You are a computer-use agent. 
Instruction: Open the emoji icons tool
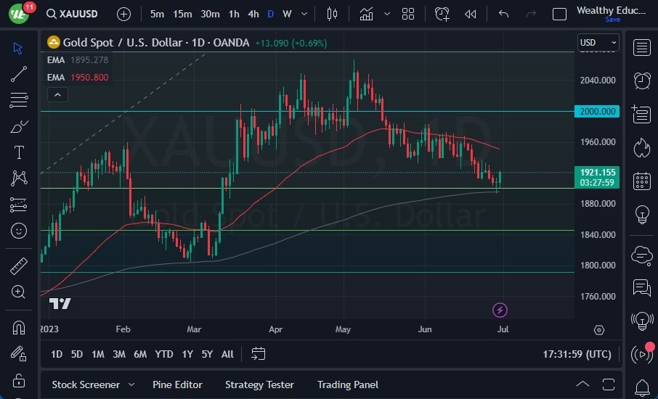(19, 231)
